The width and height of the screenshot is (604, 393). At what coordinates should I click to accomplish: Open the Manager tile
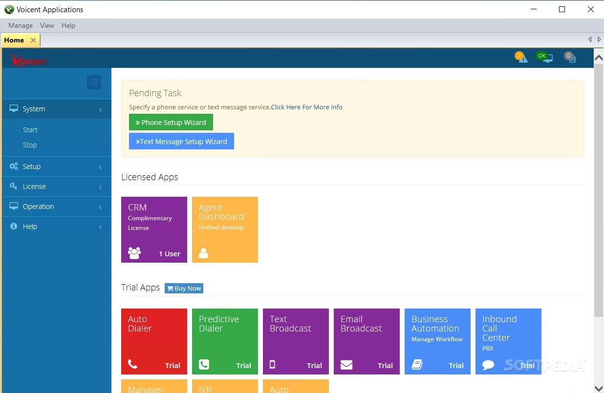coord(154,386)
